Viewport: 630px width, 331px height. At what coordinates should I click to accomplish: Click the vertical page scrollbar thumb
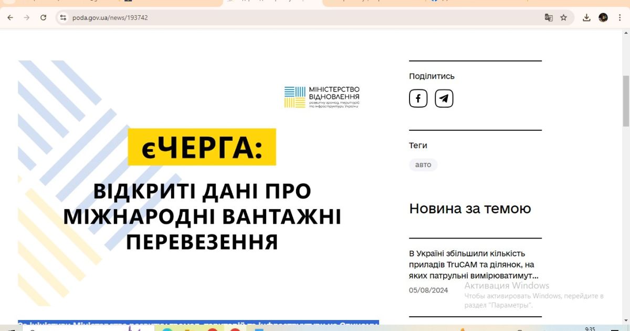tap(625, 100)
